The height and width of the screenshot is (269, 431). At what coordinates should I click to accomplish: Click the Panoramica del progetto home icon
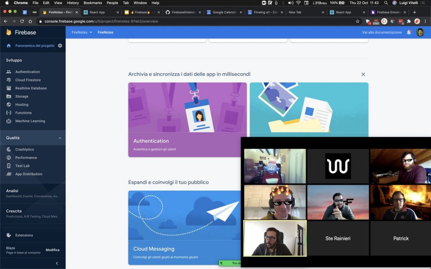coord(8,45)
